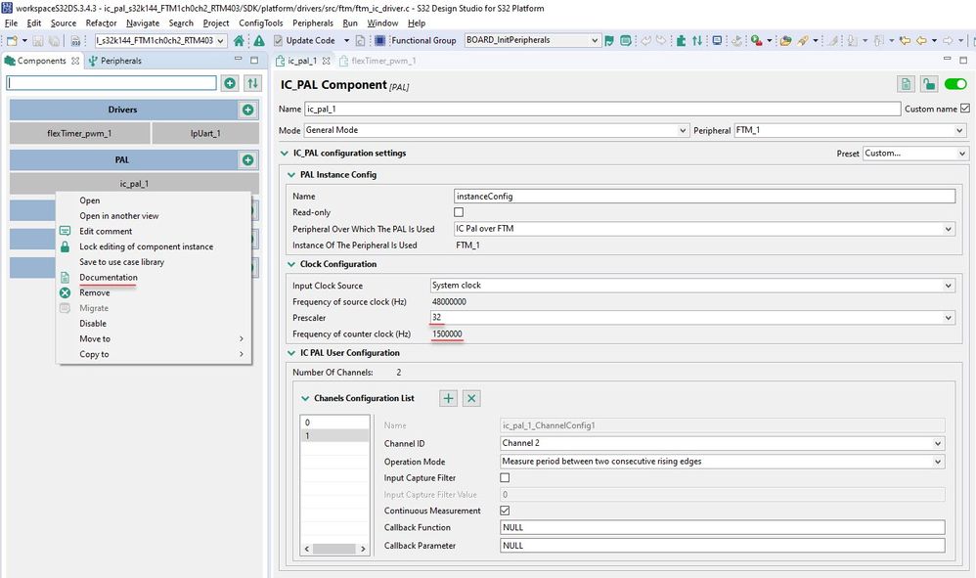Click the blue chip icon before Functional Group
Screen dimensions: 976x578
point(379,40)
